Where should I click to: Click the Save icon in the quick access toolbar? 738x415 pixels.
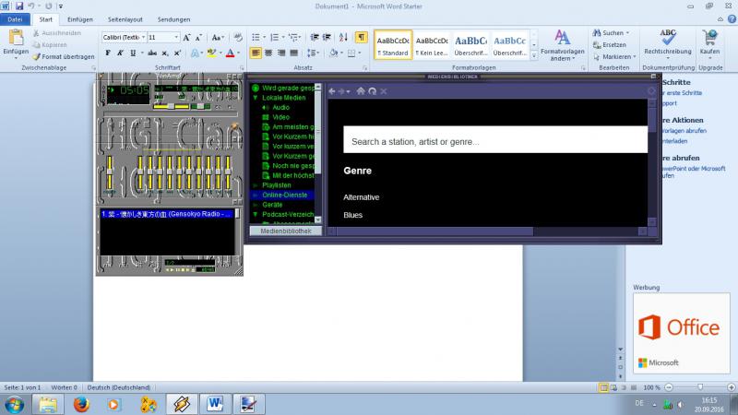pos(19,6)
